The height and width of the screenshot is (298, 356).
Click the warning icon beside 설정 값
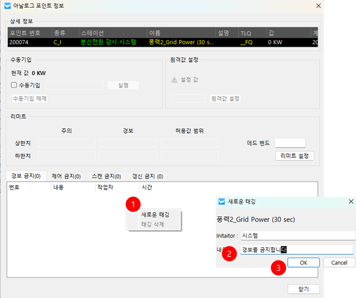[x=174, y=80]
